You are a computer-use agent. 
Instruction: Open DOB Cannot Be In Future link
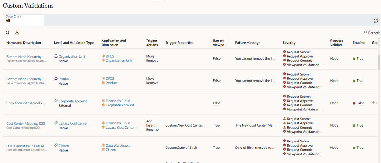[25, 146]
